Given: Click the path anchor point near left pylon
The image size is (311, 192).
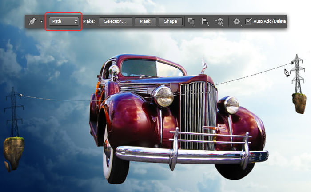Looking at the screenshot, I should 20,96.
